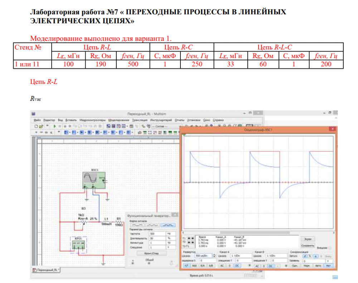Adjust timebase scale stepper arrows
The width and height of the screenshot is (358, 283).
coord(214,255)
